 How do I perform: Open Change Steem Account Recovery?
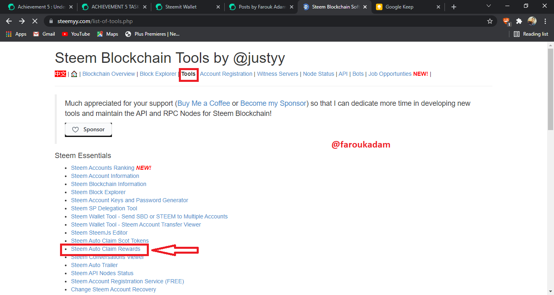(x=114, y=289)
